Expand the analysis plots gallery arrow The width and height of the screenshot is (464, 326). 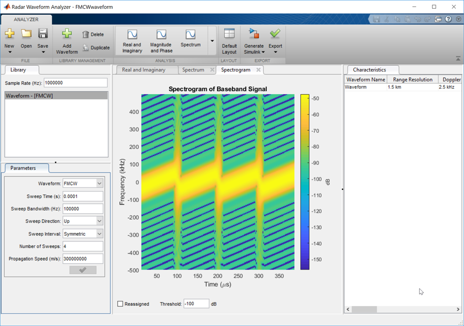(212, 41)
